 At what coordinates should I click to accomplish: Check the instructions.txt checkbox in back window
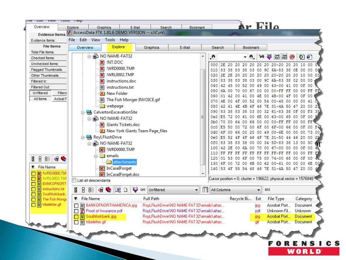tap(33, 189)
